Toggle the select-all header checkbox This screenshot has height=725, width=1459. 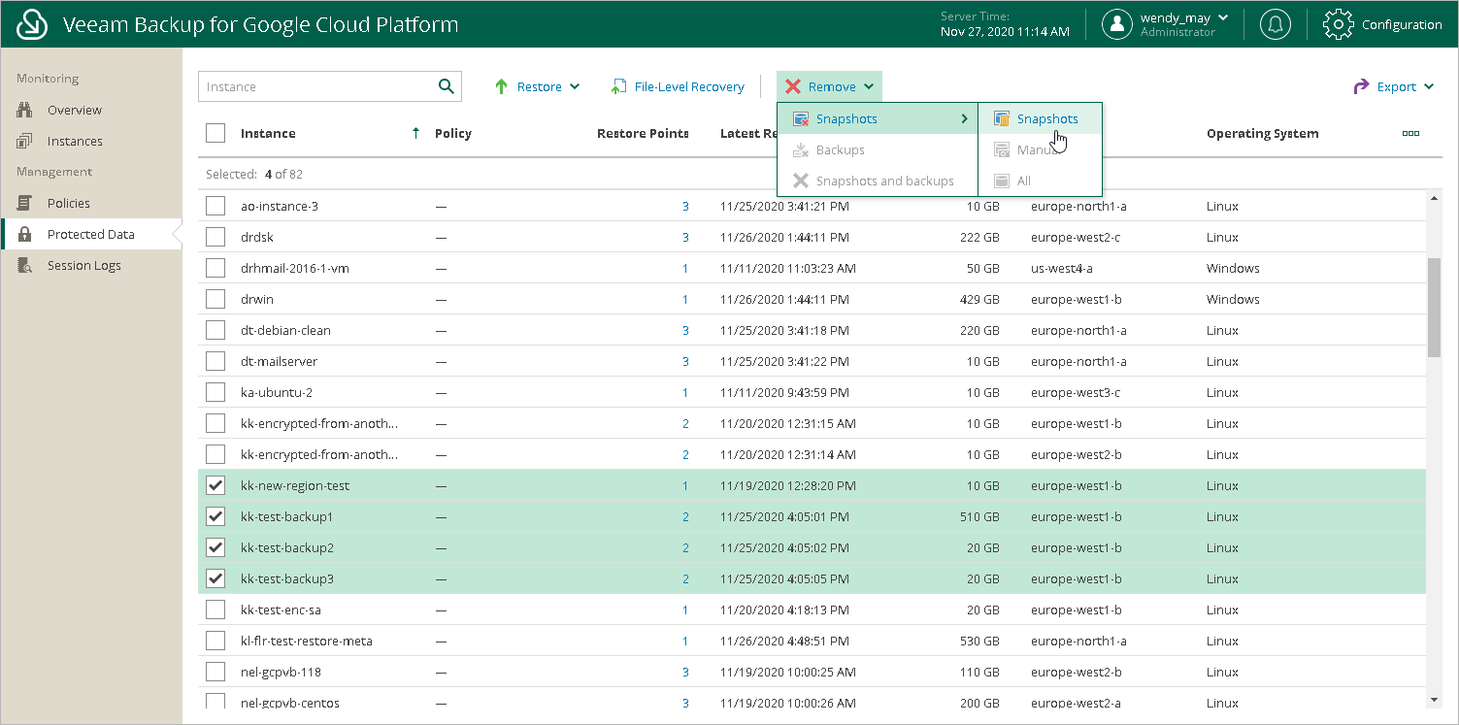coord(216,133)
